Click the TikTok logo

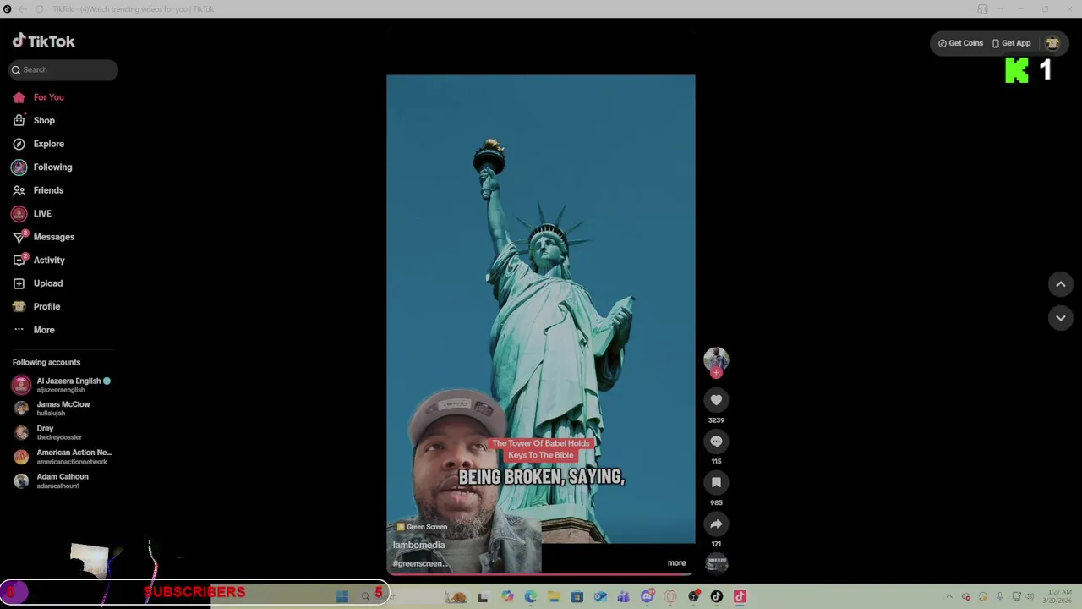[x=43, y=41]
